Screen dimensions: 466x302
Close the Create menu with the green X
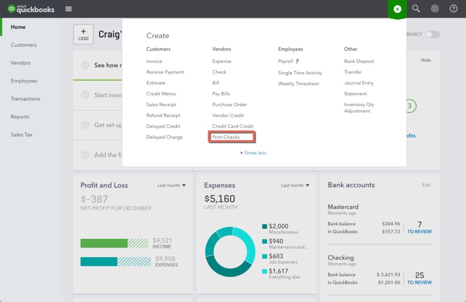[x=397, y=9]
